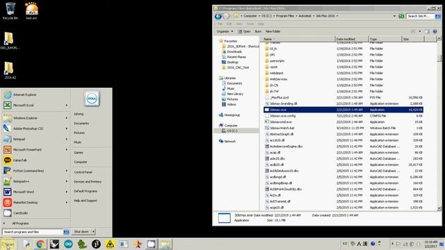Screen dimensions: 445x250
Task: Select the test.avi desktop file
Action: [x=31, y=11]
